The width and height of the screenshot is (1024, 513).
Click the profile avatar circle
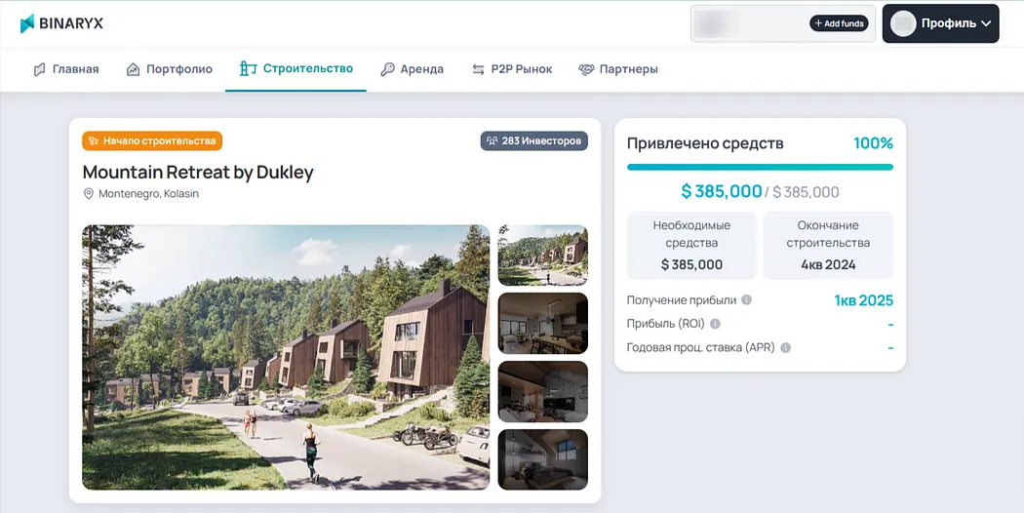click(903, 23)
